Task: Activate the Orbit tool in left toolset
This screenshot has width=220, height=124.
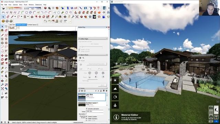Action: [2, 81]
